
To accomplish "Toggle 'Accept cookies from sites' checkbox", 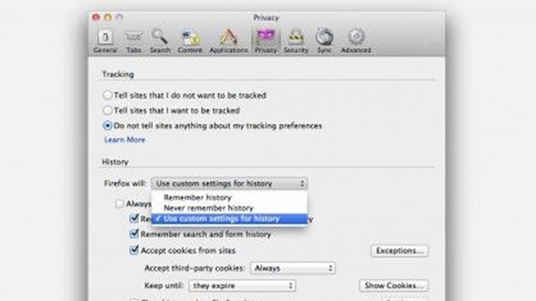I will click(135, 250).
